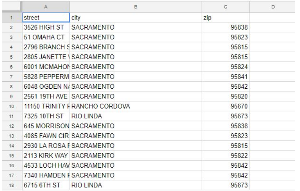The height and width of the screenshot is (191, 300).
Task: Select 'RIO LINDA' in row 11
Action: [136, 116]
